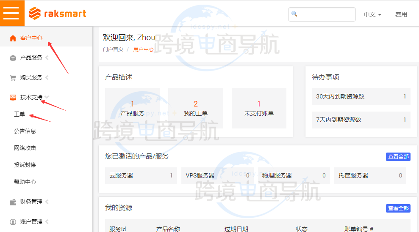This screenshot has height=232, width=419.
Task: Expand the 账户管理 chevron
Action: pos(47,221)
